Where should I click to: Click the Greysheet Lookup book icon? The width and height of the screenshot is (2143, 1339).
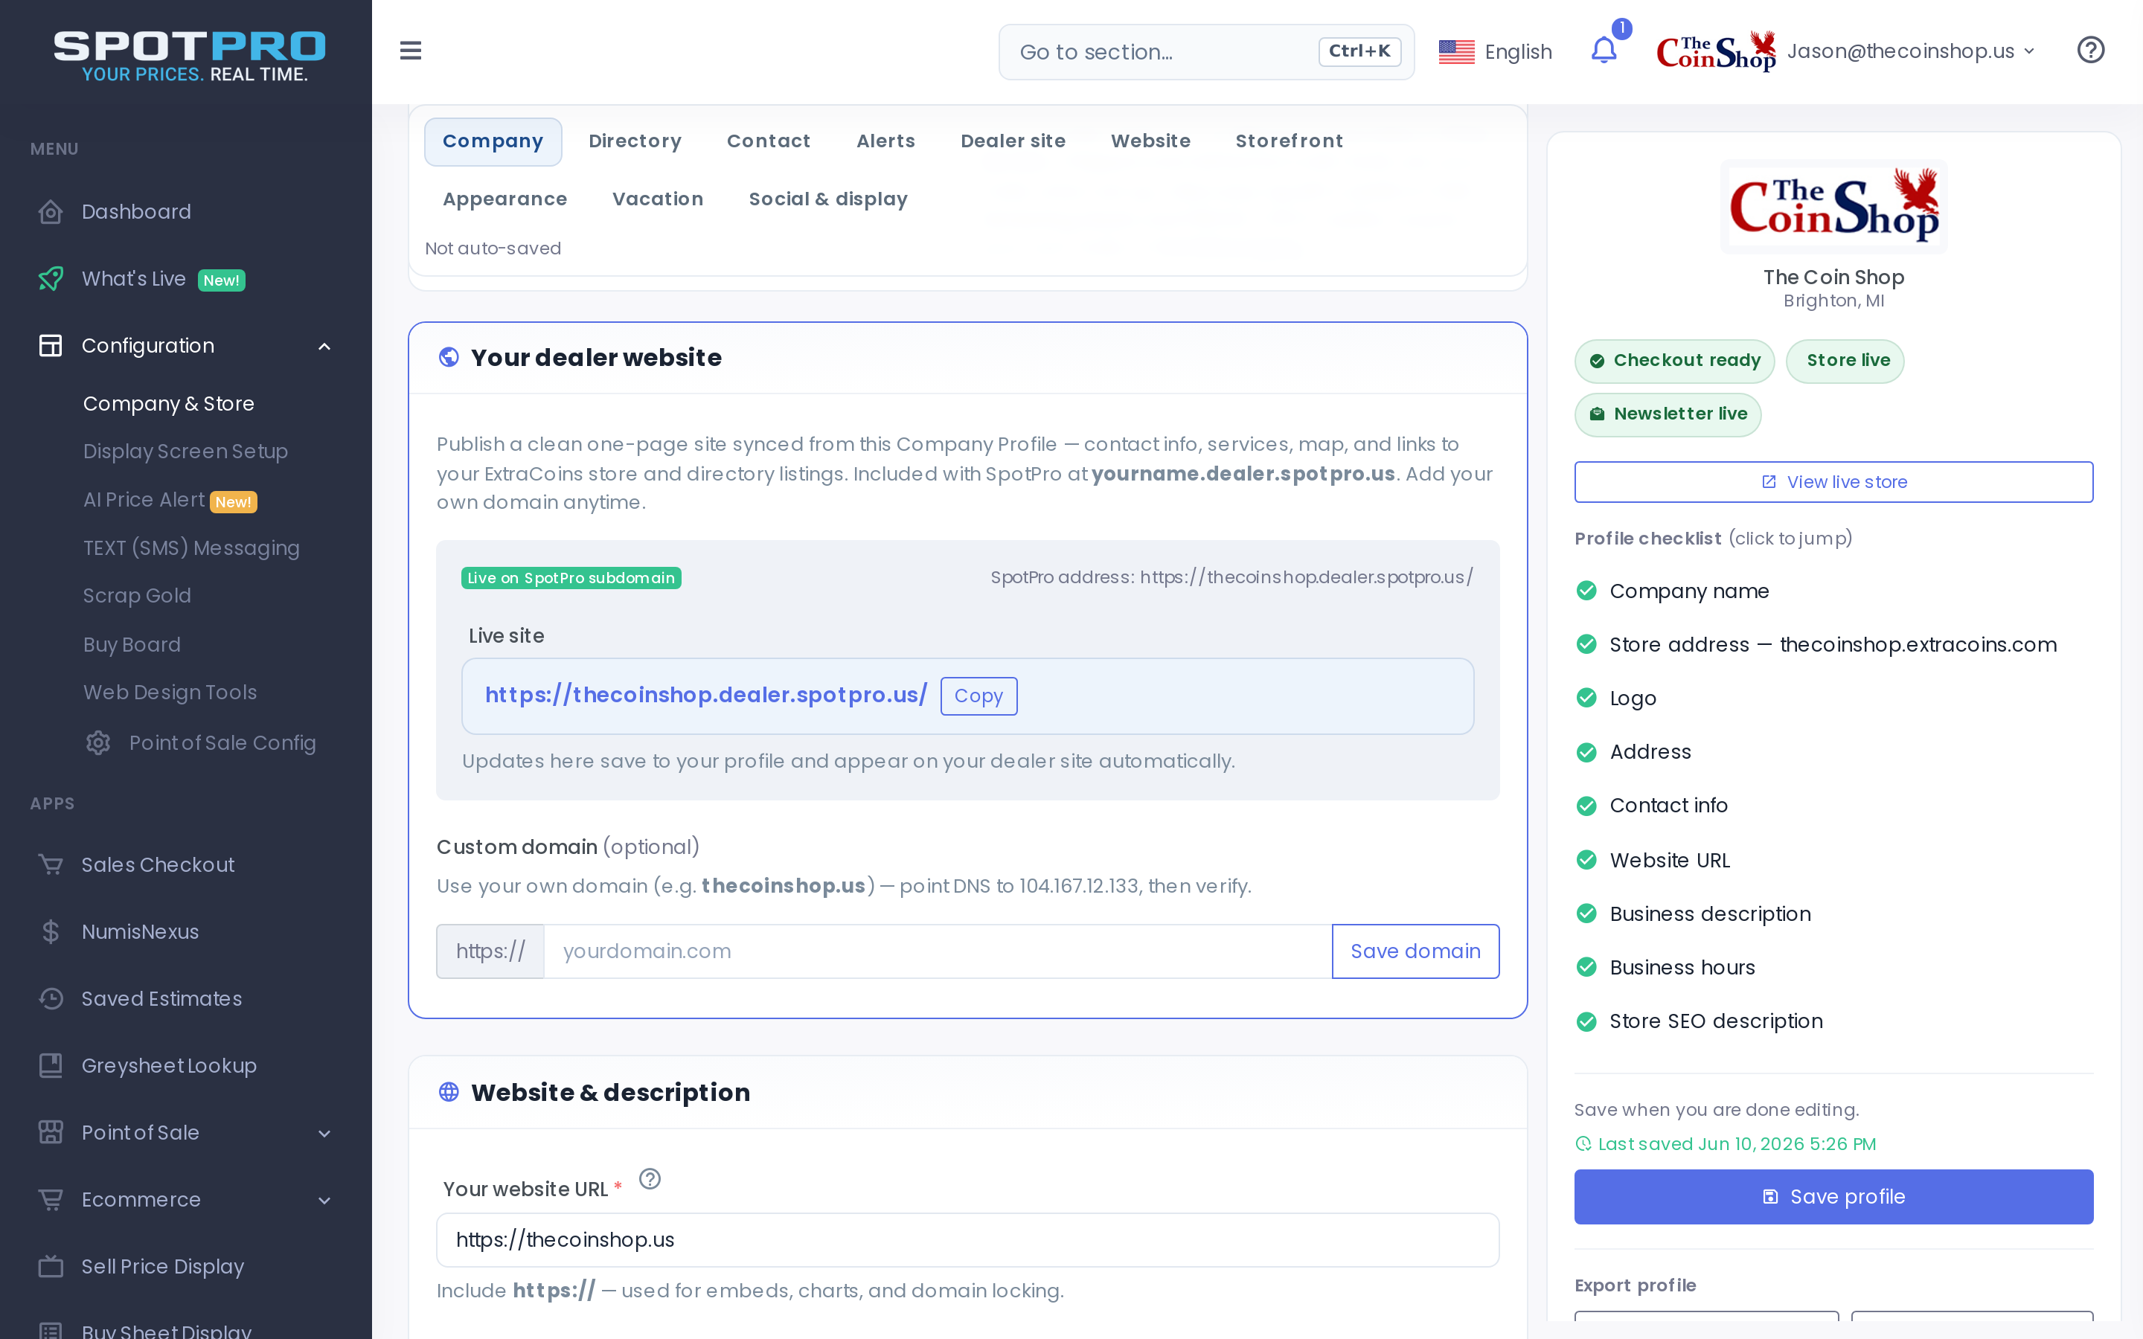[x=51, y=1065]
